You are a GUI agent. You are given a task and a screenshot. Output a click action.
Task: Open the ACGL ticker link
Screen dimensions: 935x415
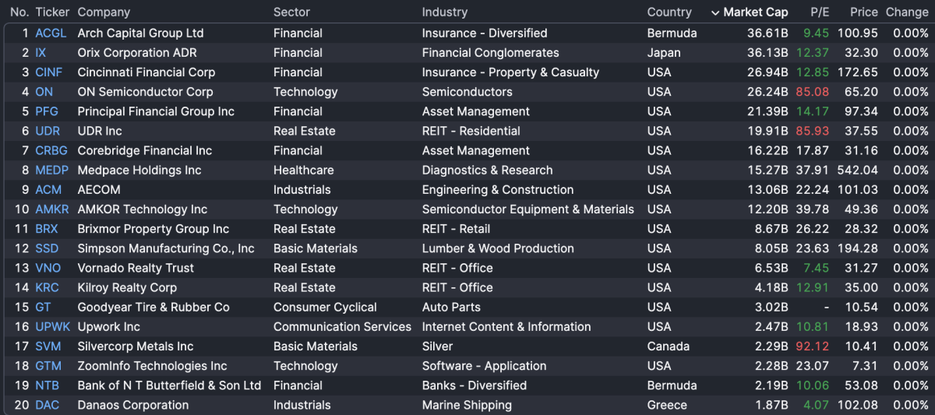51,33
